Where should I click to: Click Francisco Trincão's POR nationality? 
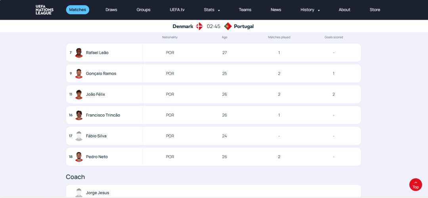pos(170,115)
